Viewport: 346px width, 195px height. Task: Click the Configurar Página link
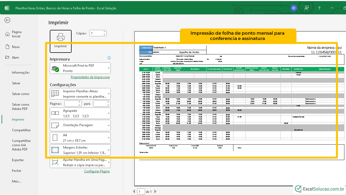point(97,171)
